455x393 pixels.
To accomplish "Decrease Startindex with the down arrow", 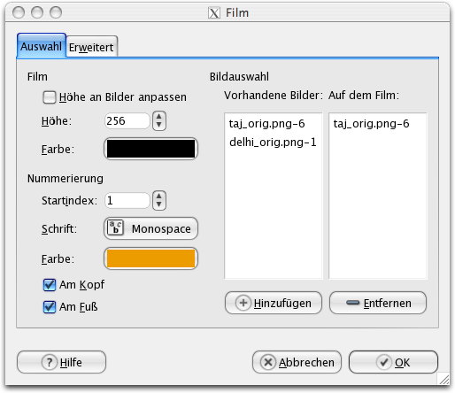I will click(159, 205).
